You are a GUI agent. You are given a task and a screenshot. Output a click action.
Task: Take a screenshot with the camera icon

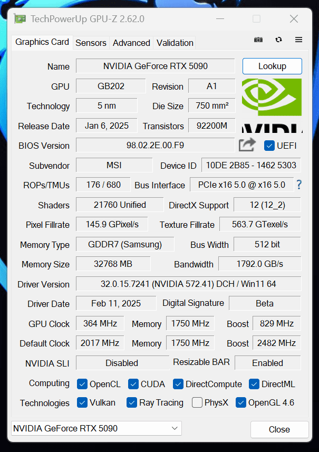coord(258,40)
